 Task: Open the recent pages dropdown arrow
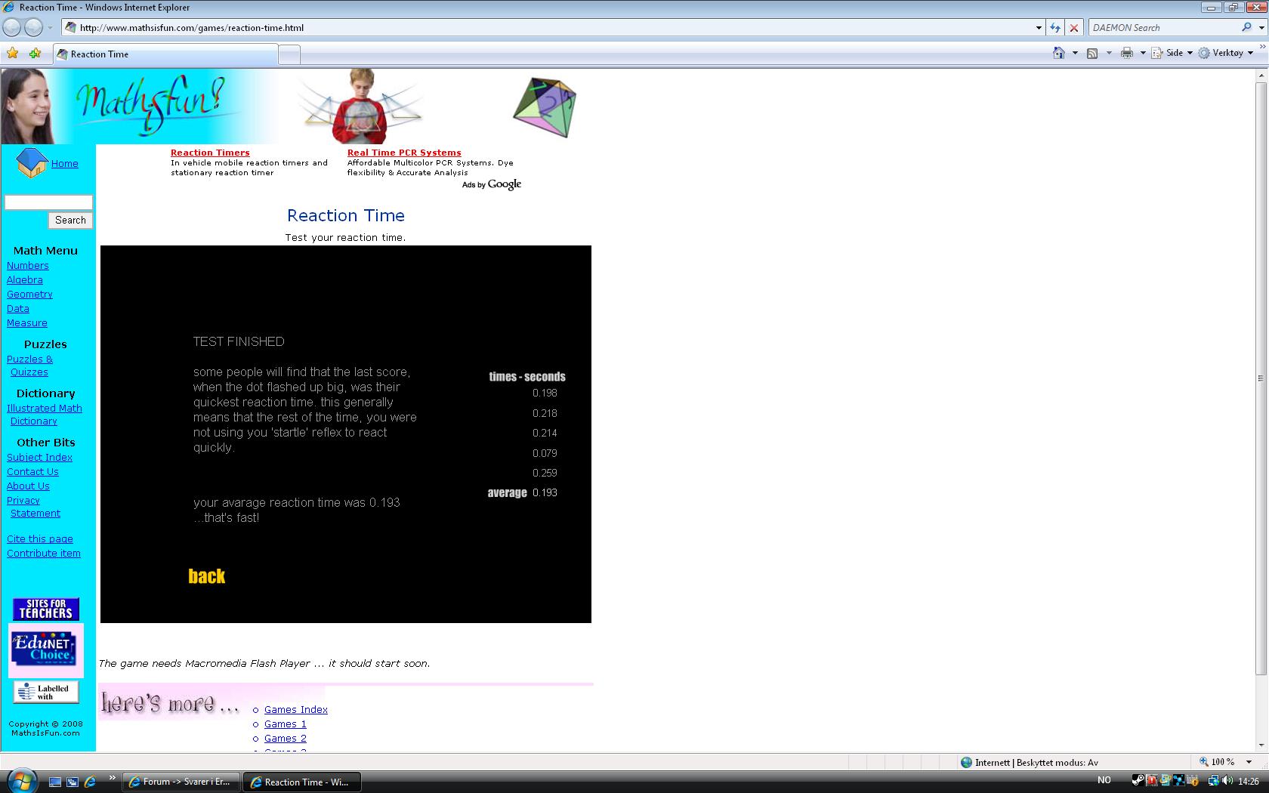(50, 28)
